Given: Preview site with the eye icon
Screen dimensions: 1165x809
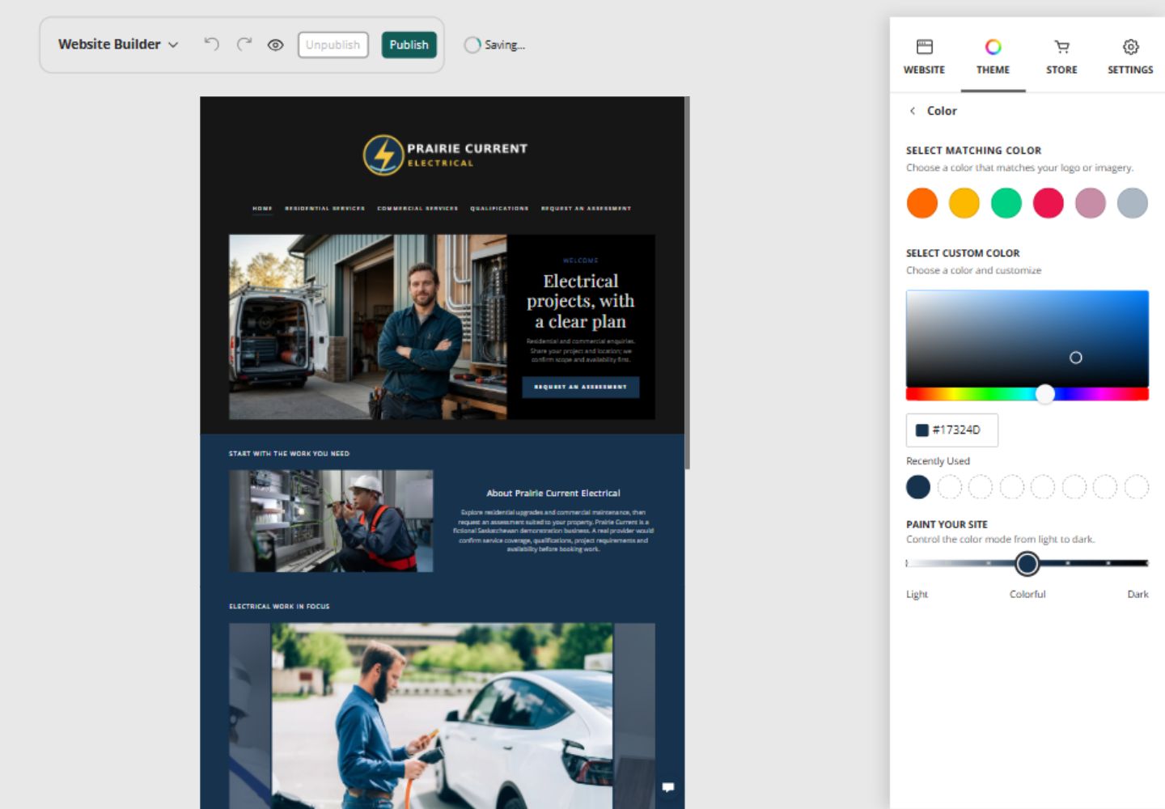Looking at the screenshot, I should [275, 45].
